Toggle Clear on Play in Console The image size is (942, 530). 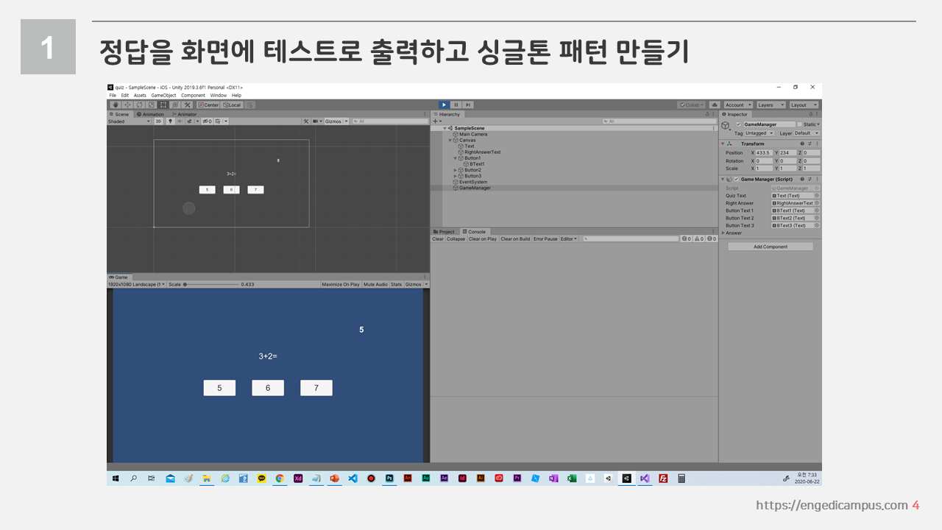coord(483,239)
